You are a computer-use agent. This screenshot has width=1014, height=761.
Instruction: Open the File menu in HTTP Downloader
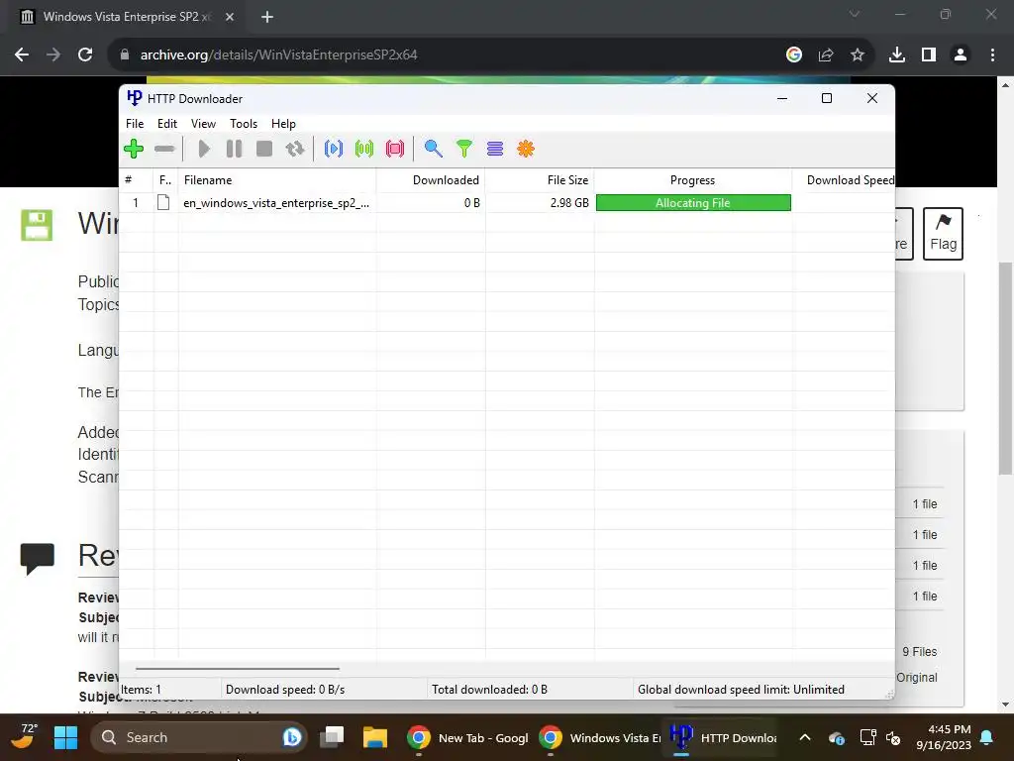pos(135,124)
